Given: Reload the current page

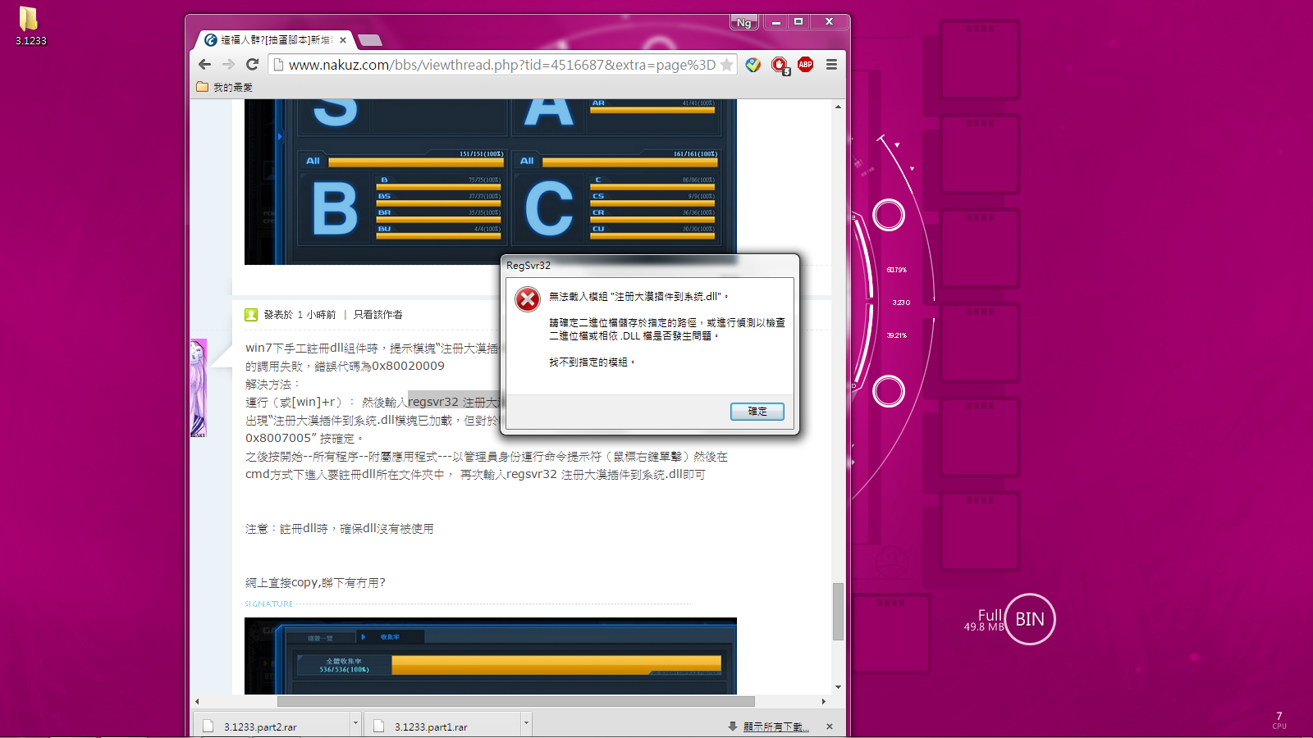Looking at the screenshot, I should [x=252, y=65].
